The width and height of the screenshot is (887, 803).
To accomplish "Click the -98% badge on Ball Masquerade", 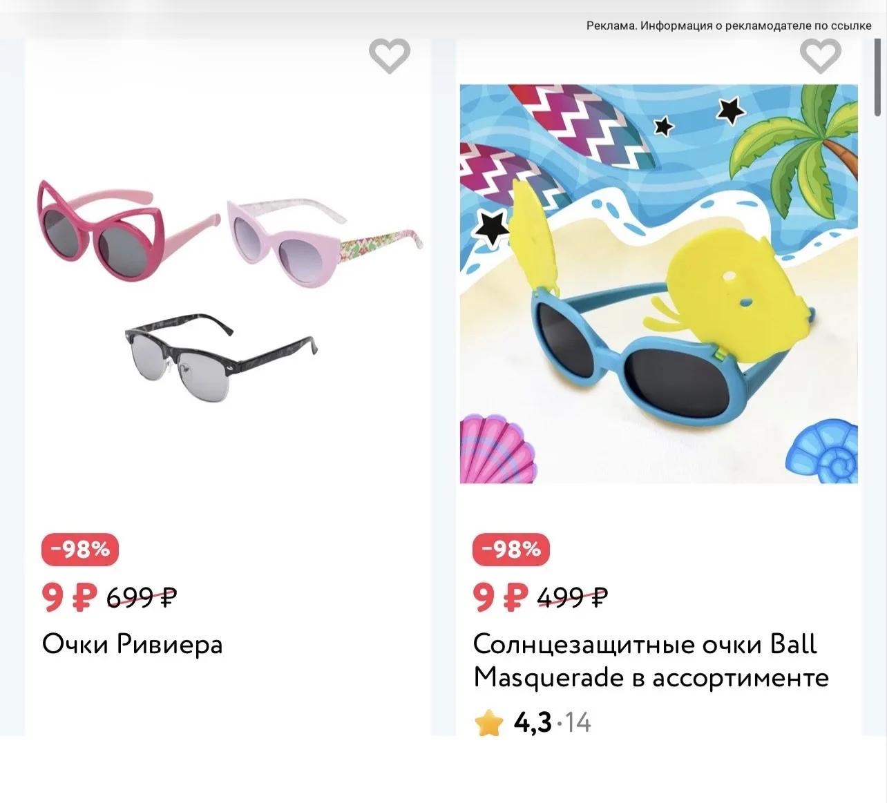I will (x=511, y=550).
